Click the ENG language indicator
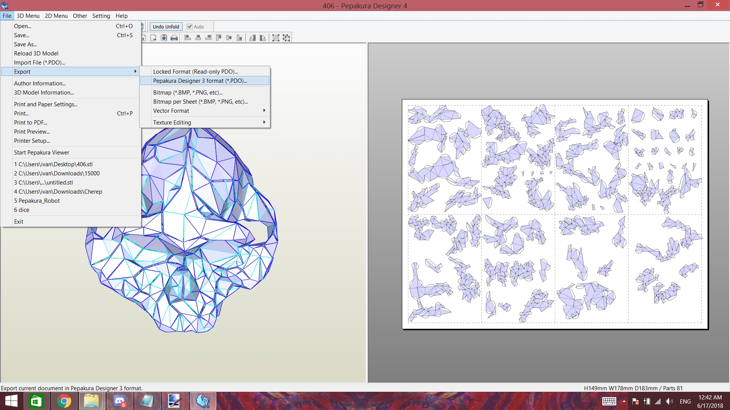Viewport: 730px width, 410px height. click(x=685, y=401)
